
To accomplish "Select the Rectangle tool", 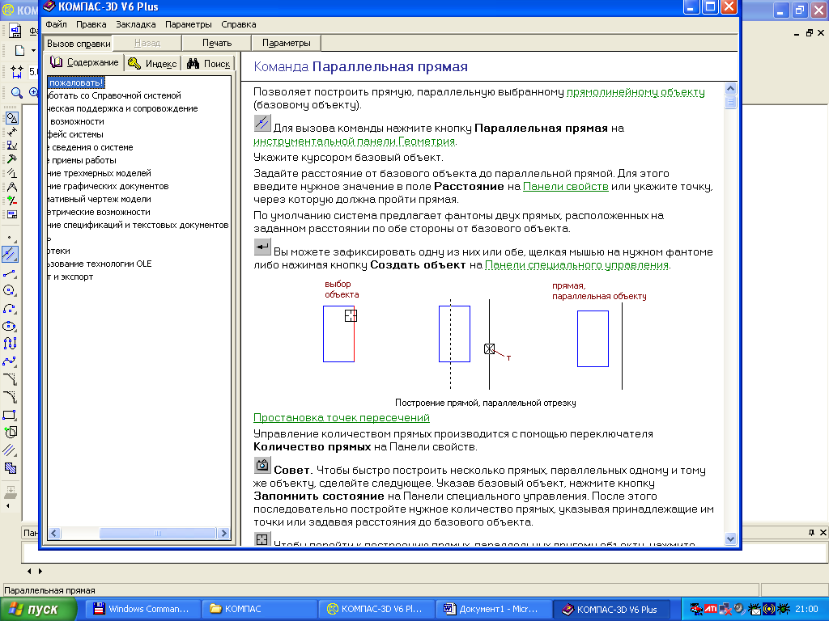I will pos(10,415).
